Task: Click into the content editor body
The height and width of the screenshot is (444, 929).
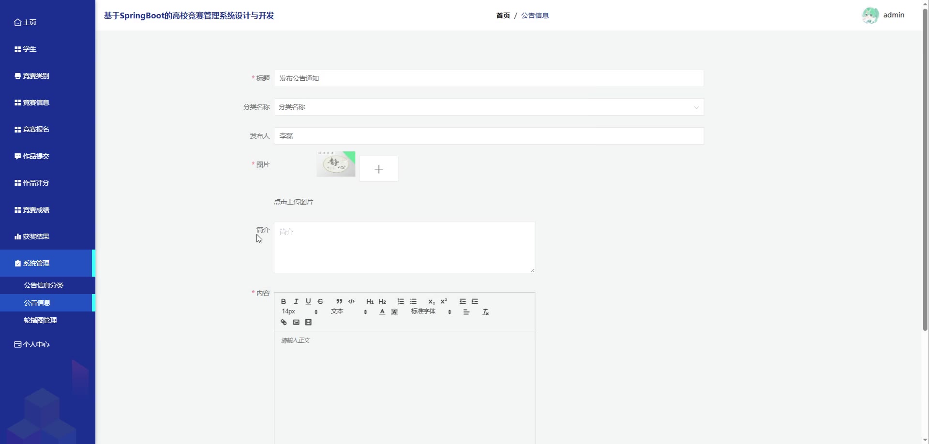Action: coord(405,387)
